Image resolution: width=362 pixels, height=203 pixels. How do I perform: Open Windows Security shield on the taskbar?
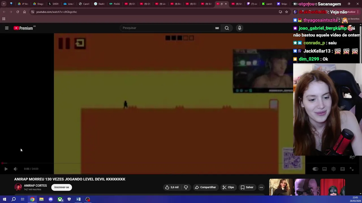click(69, 199)
